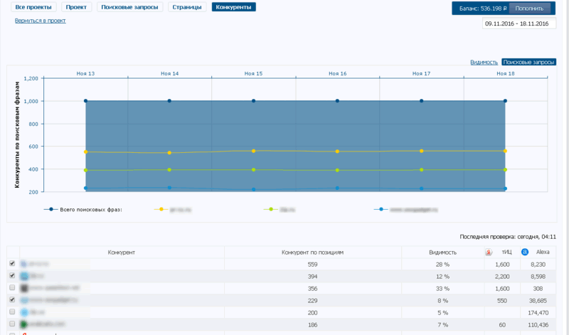The height and width of the screenshot is (335, 569).
Task: Click the green legend marker below chart
Action: click(x=271, y=209)
